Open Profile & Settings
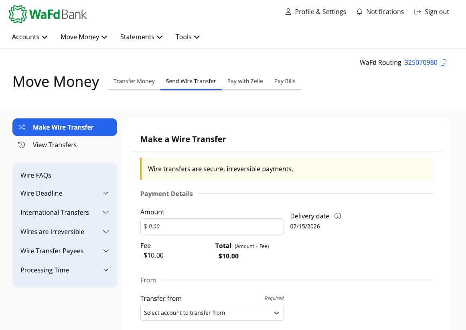Viewport: 466px width, 330px height. pos(315,12)
